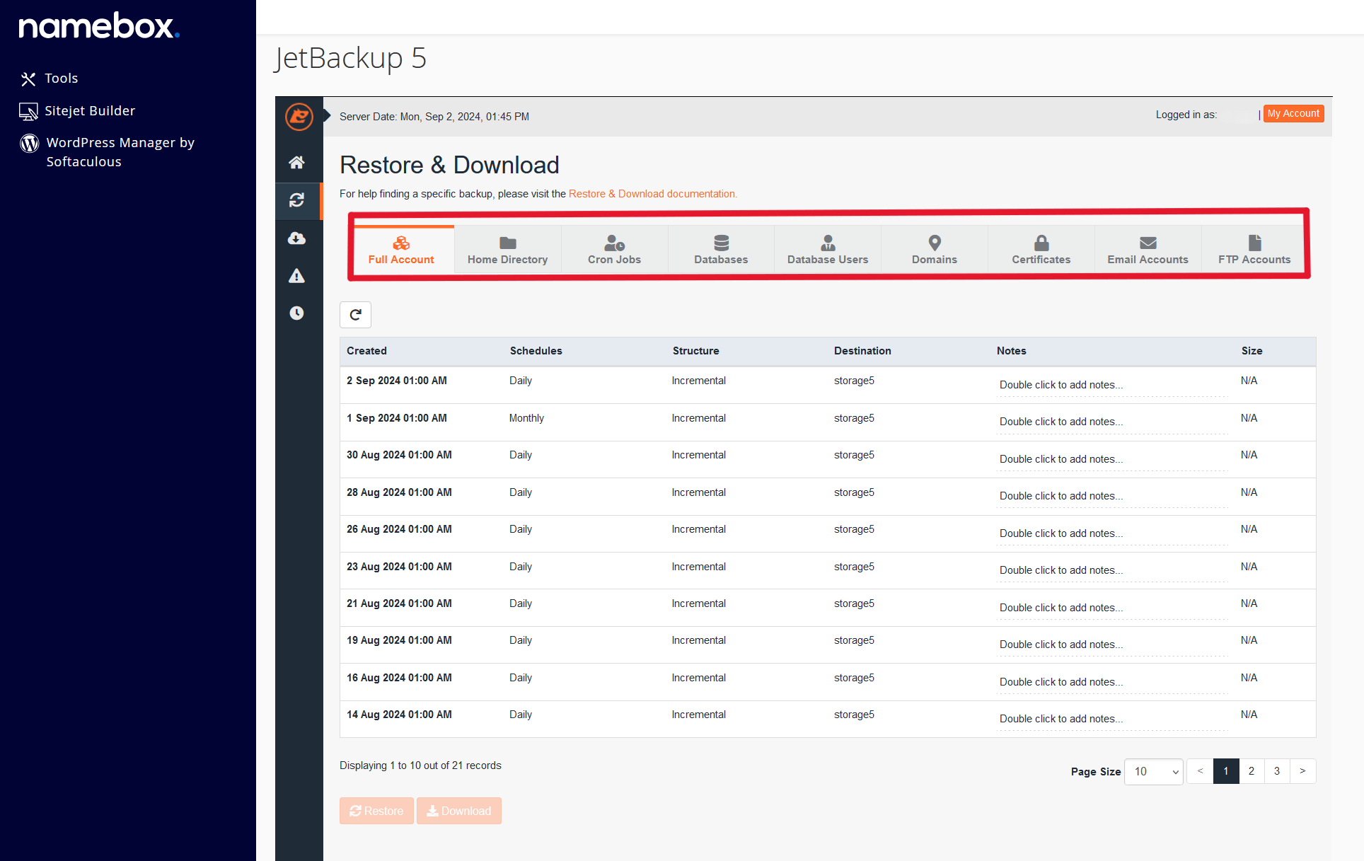The width and height of the screenshot is (1364, 861).
Task: Open WordPress Manager by Softaculous
Action: click(x=120, y=152)
